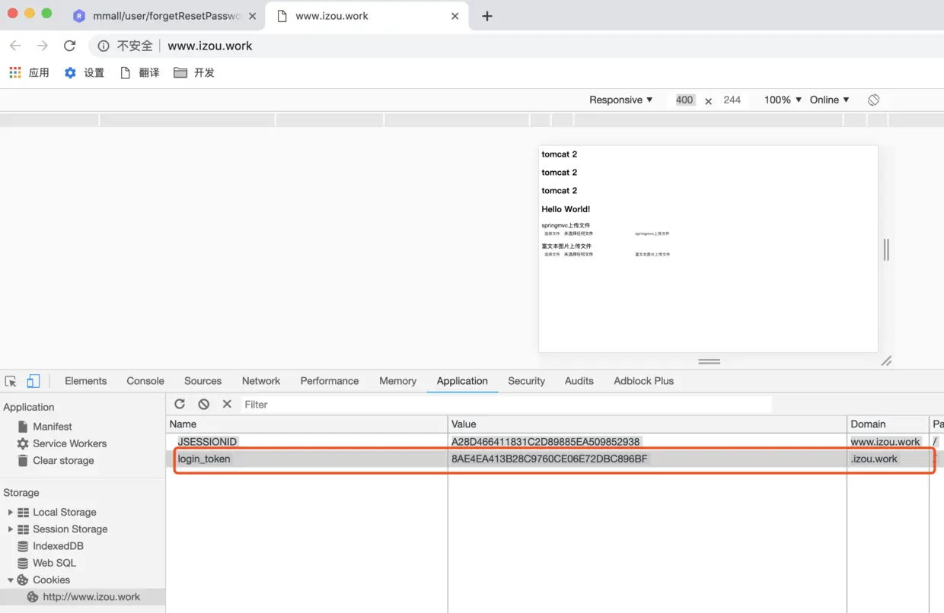The image size is (944, 613).
Task: Open the apps grid bookmark icon
Action: click(x=15, y=72)
